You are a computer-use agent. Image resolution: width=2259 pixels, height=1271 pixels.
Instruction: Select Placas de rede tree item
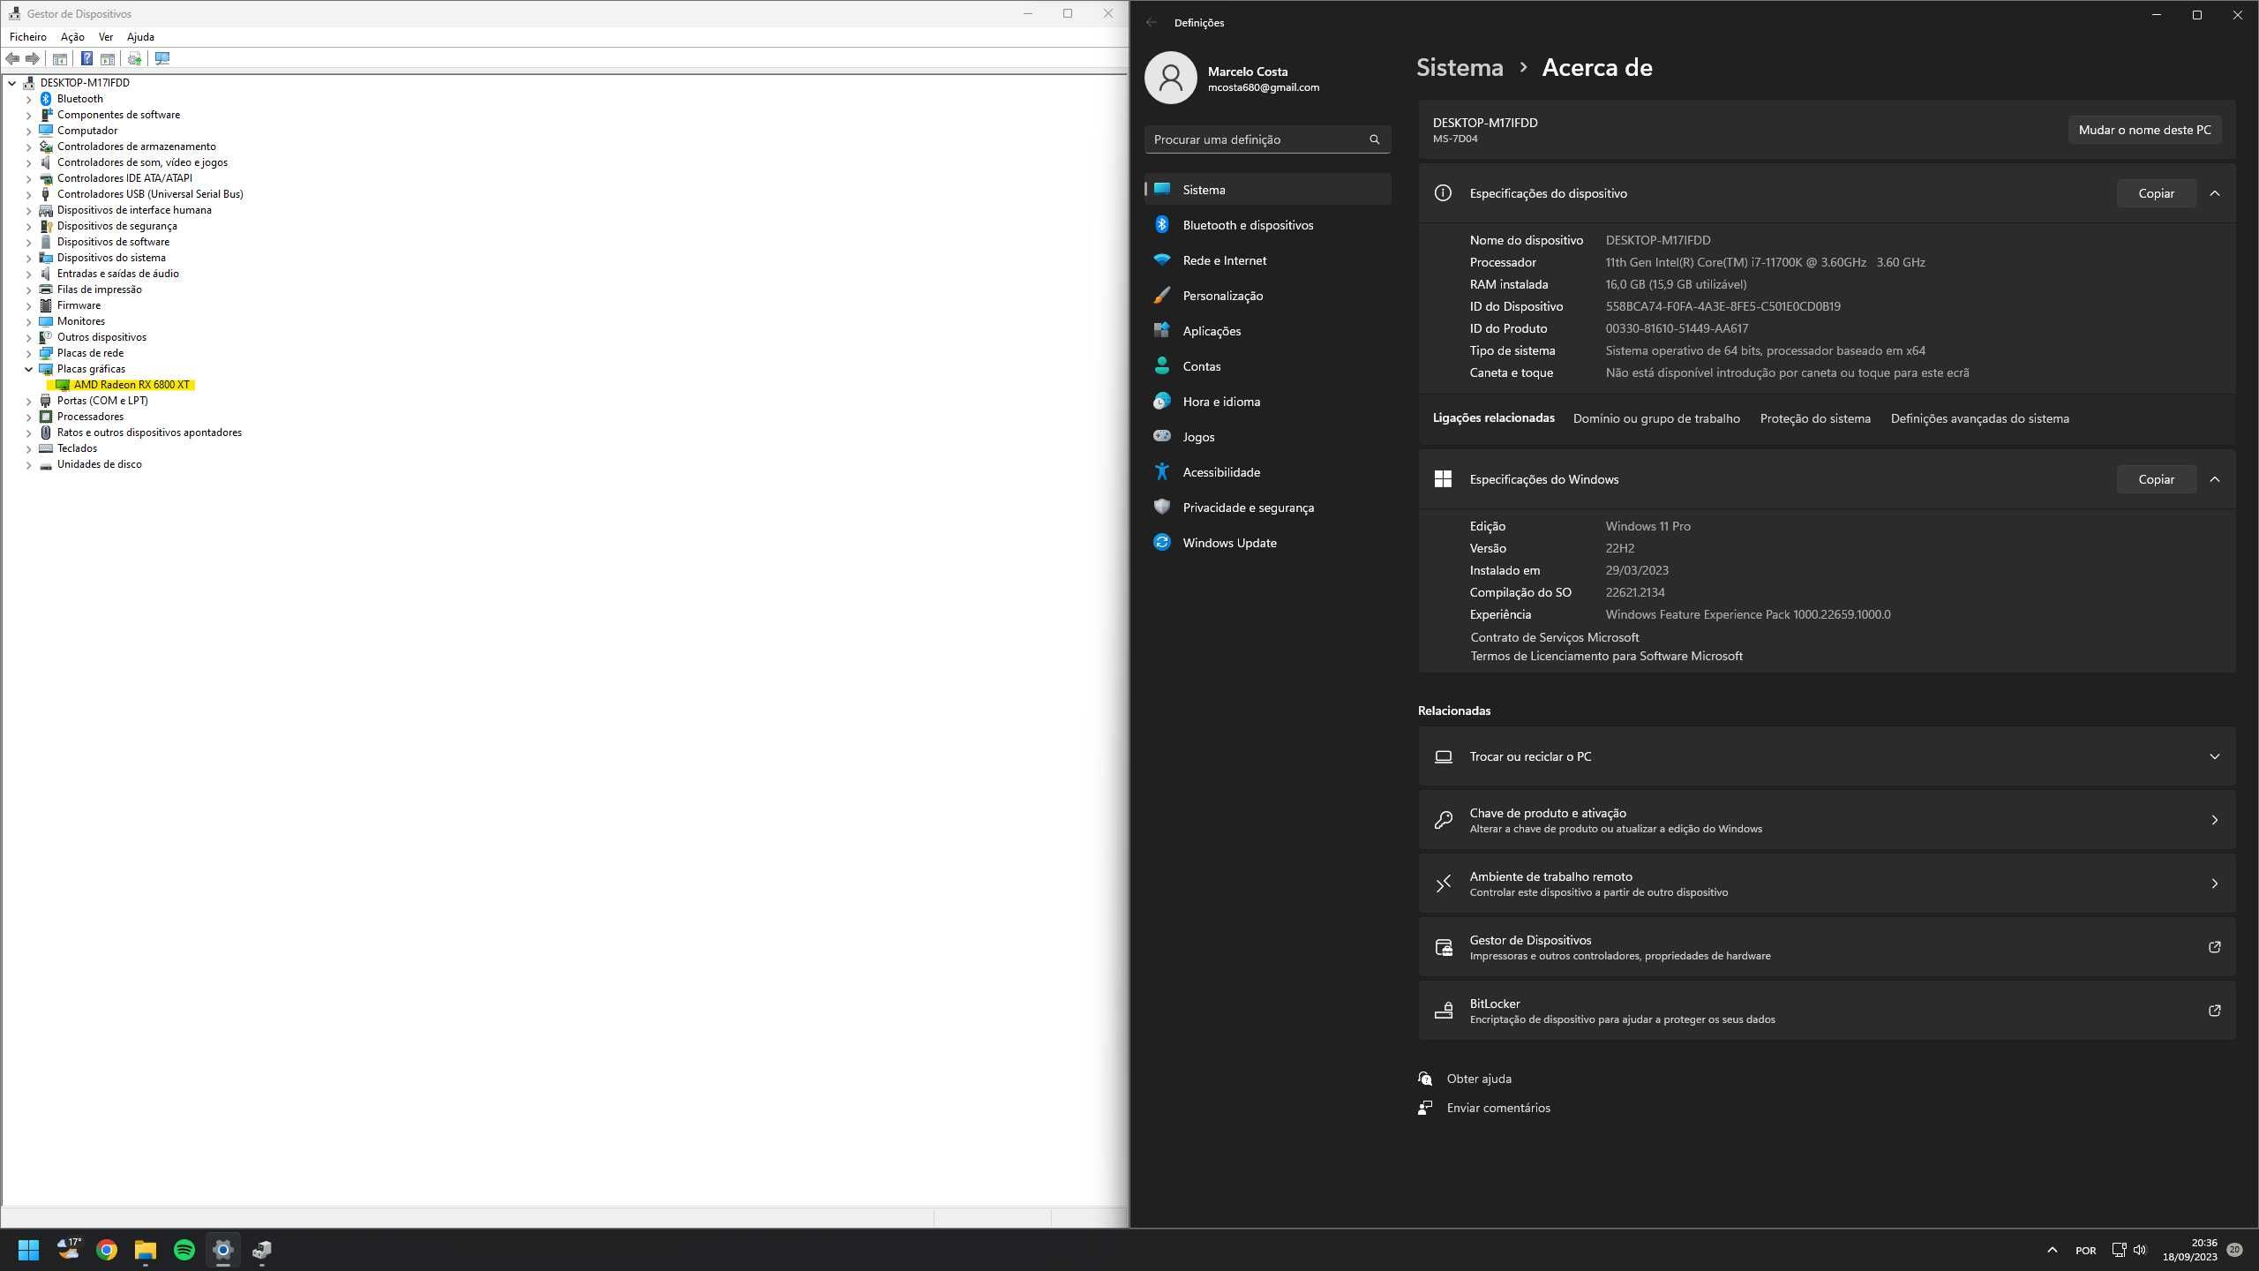pyautogui.click(x=90, y=353)
